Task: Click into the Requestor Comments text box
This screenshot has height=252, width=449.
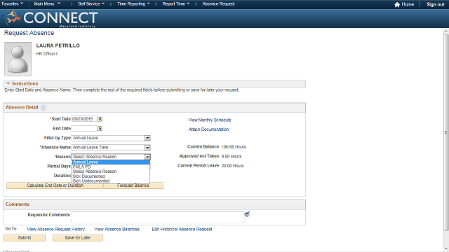Action: (158, 218)
